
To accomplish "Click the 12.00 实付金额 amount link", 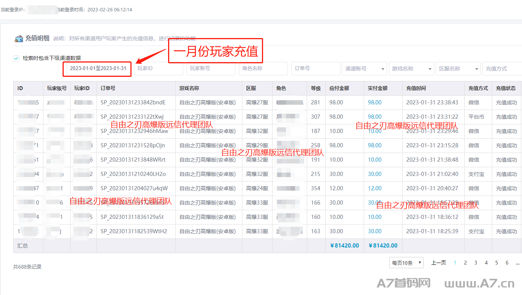I will click(x=375, y=188).
